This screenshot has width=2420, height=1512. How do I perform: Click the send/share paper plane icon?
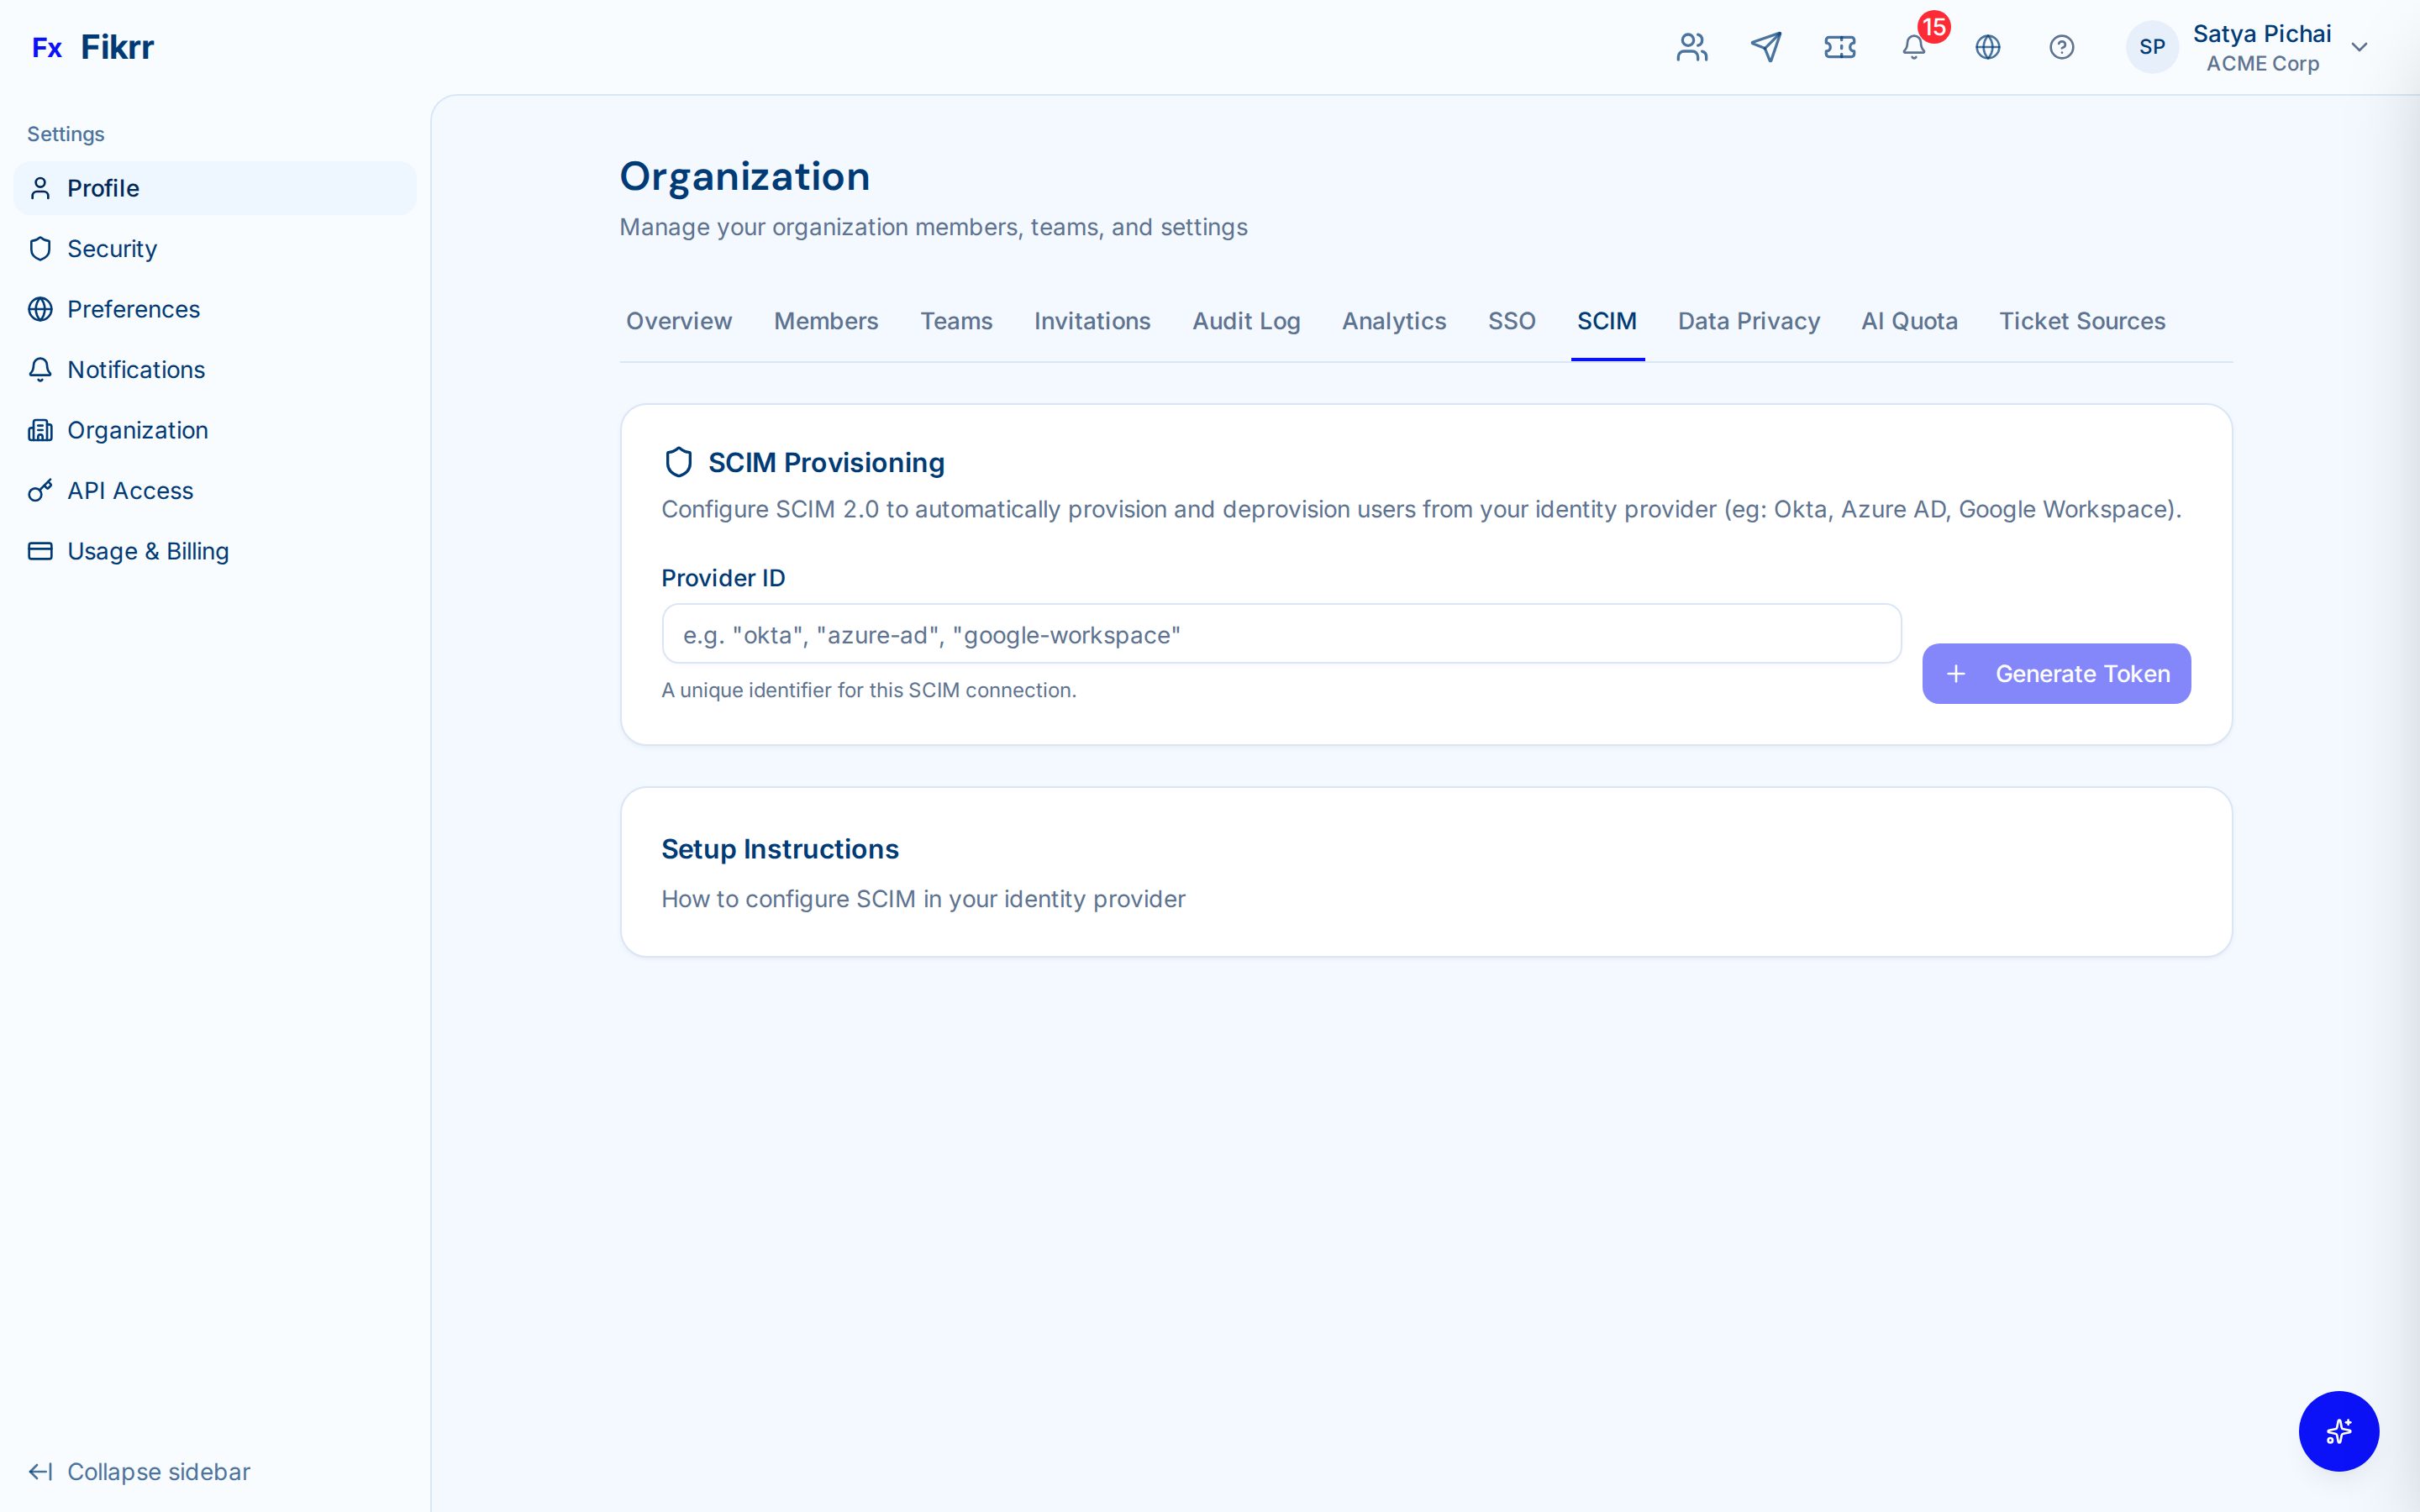[1766, 47]
